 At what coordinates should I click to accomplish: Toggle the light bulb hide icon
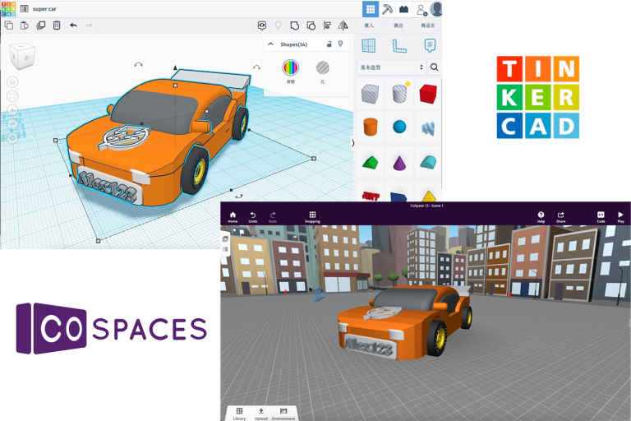[278, 25]
